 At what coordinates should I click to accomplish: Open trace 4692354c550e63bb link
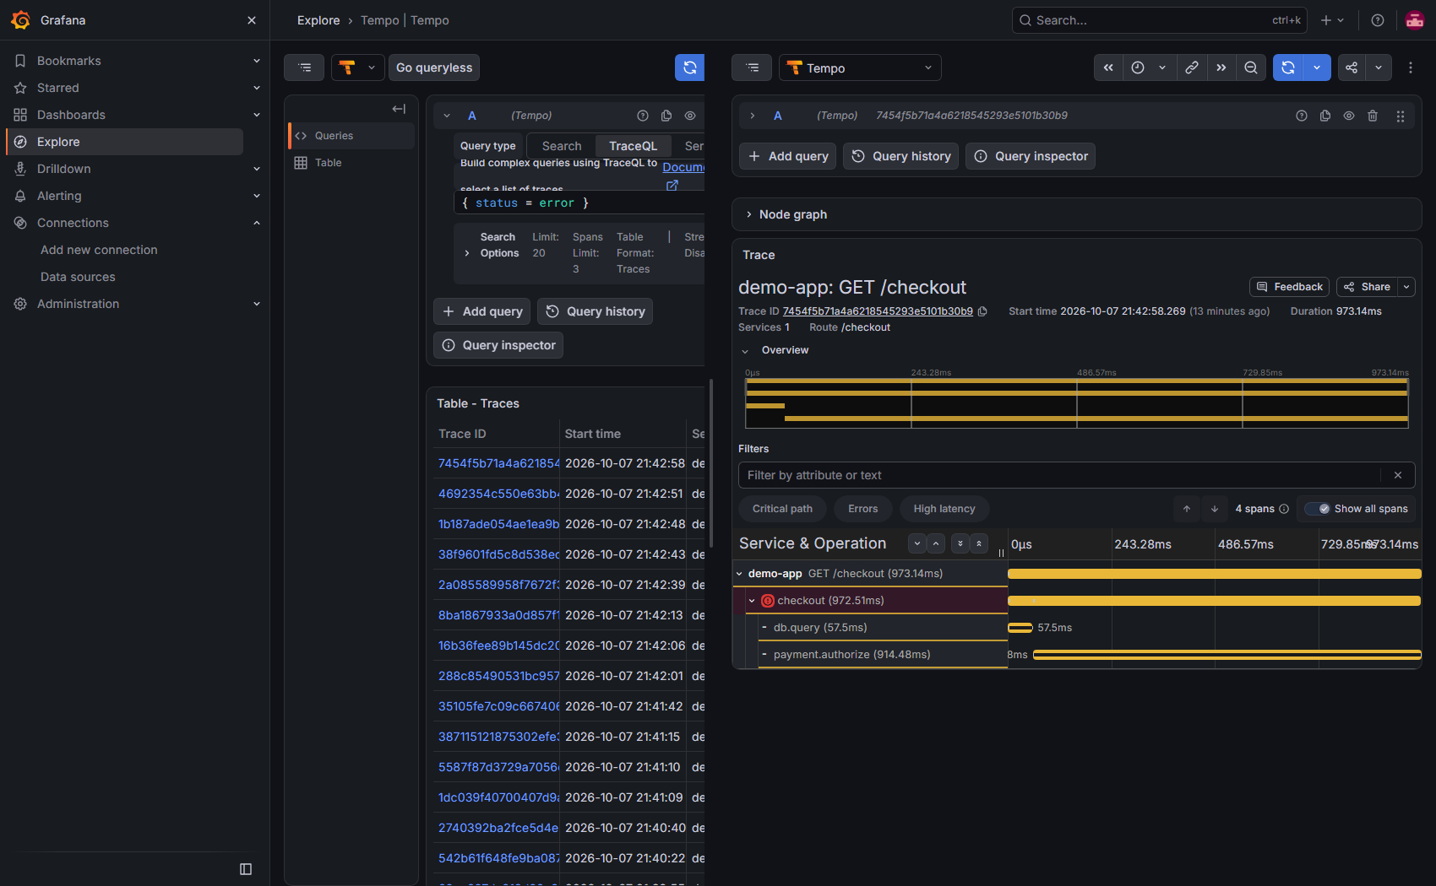tap(498, 494)
